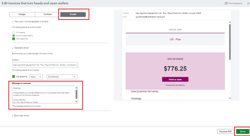Click the '(This message applies to all invoices)' note

pos(26,106)
